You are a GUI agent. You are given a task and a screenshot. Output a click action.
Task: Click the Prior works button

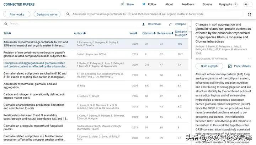(17, 14)
